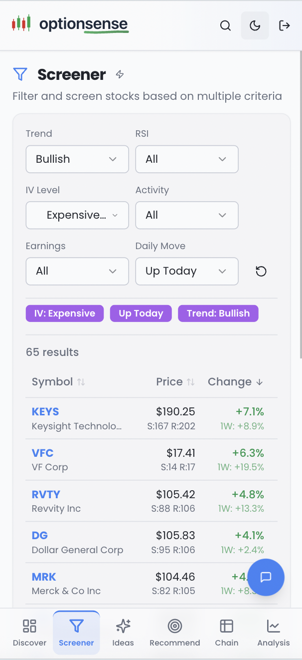Remove the Trend: Bullish filter chip
302x660 pixels.
tap(218, 314)
